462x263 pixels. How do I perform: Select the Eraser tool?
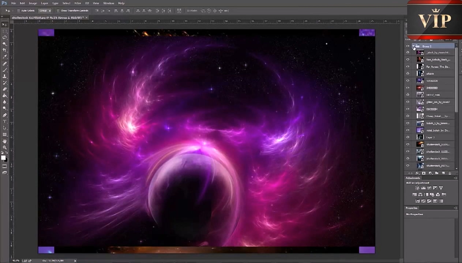[4, 89]
